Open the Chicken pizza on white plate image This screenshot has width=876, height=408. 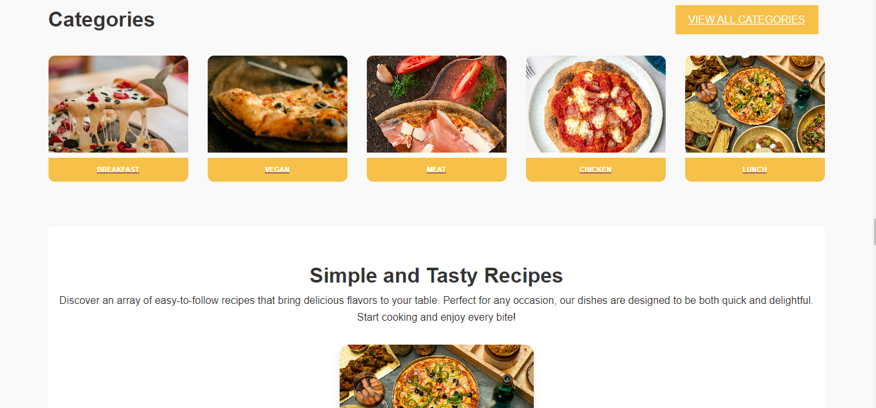[x=596, y=104]
